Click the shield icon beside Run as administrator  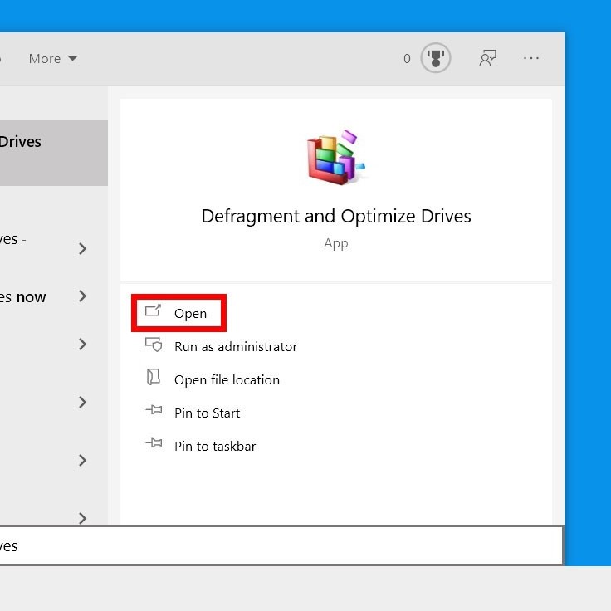click(x=154, y=344)
